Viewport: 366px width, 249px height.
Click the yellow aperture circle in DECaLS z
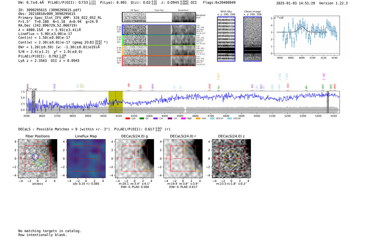click(231, 159)
